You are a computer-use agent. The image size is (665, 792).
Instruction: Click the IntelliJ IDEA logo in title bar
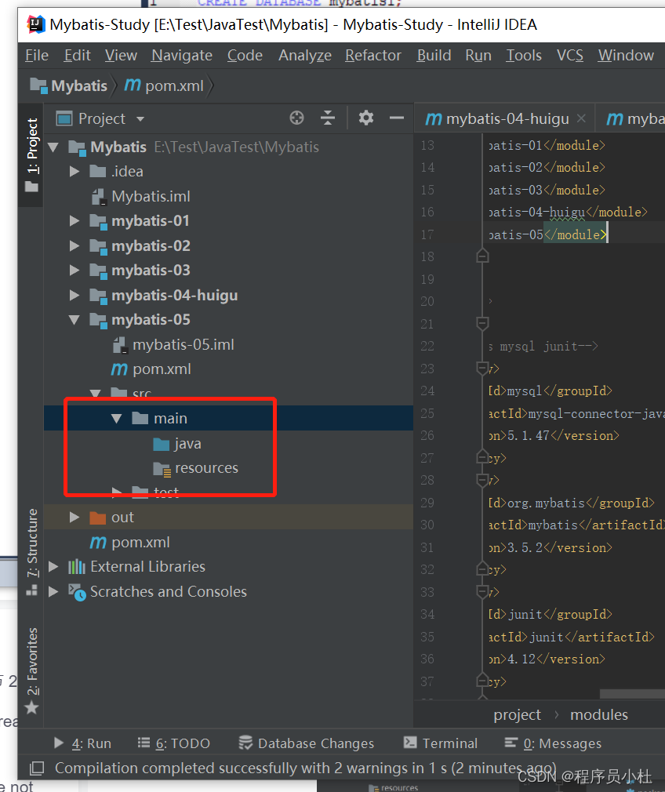click(35, 24)
